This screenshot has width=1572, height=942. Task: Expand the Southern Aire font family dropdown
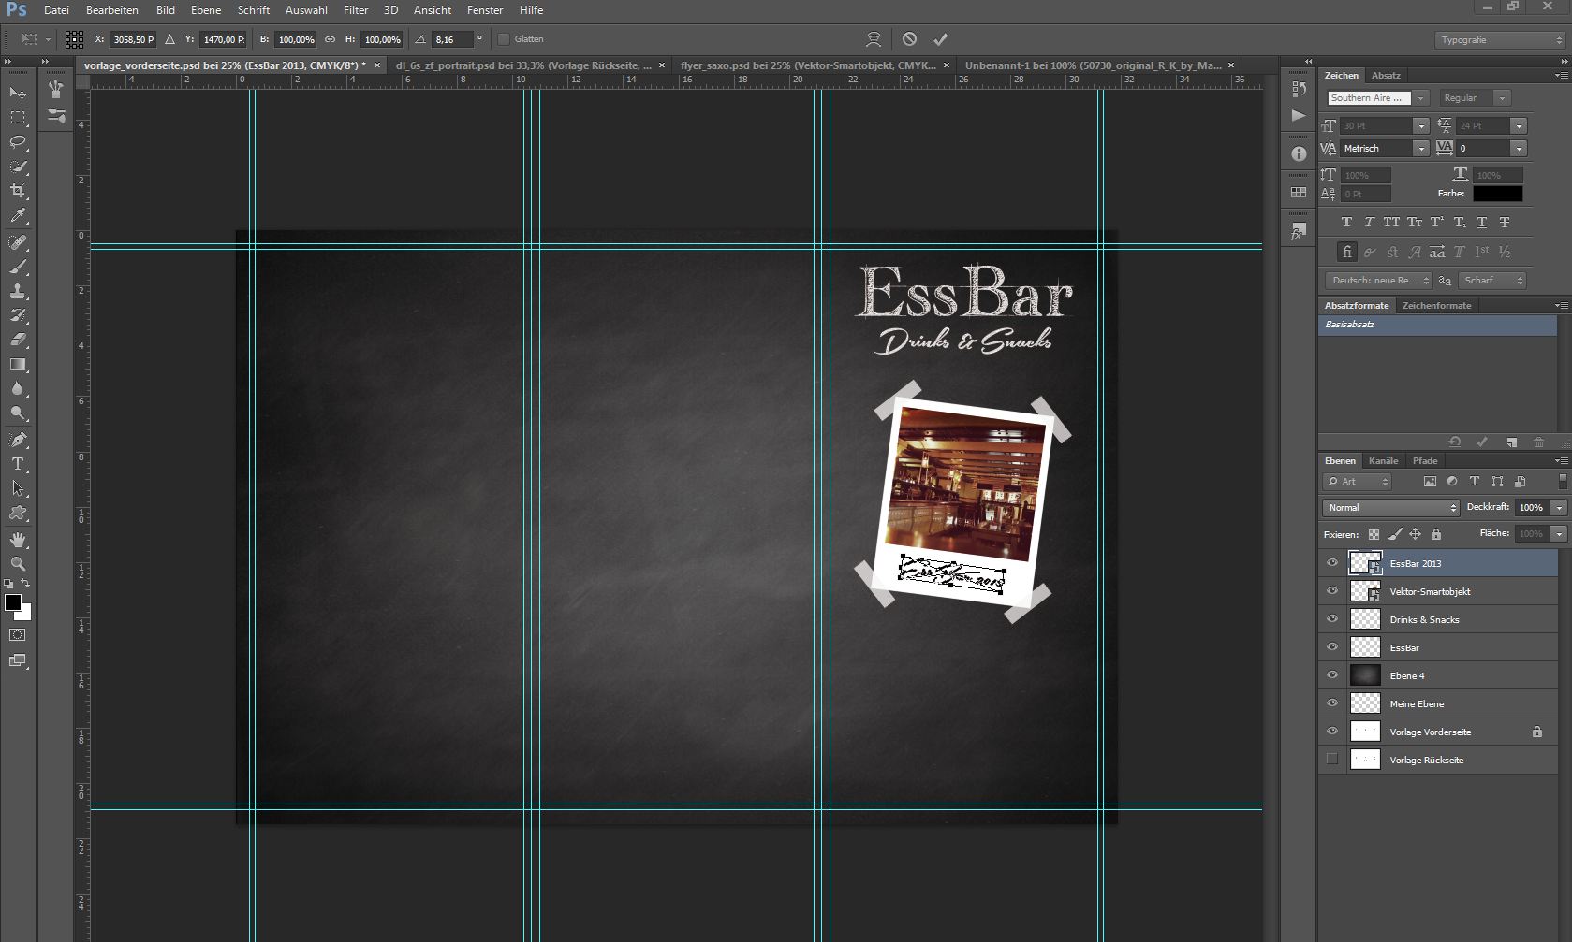(1420, 98)
